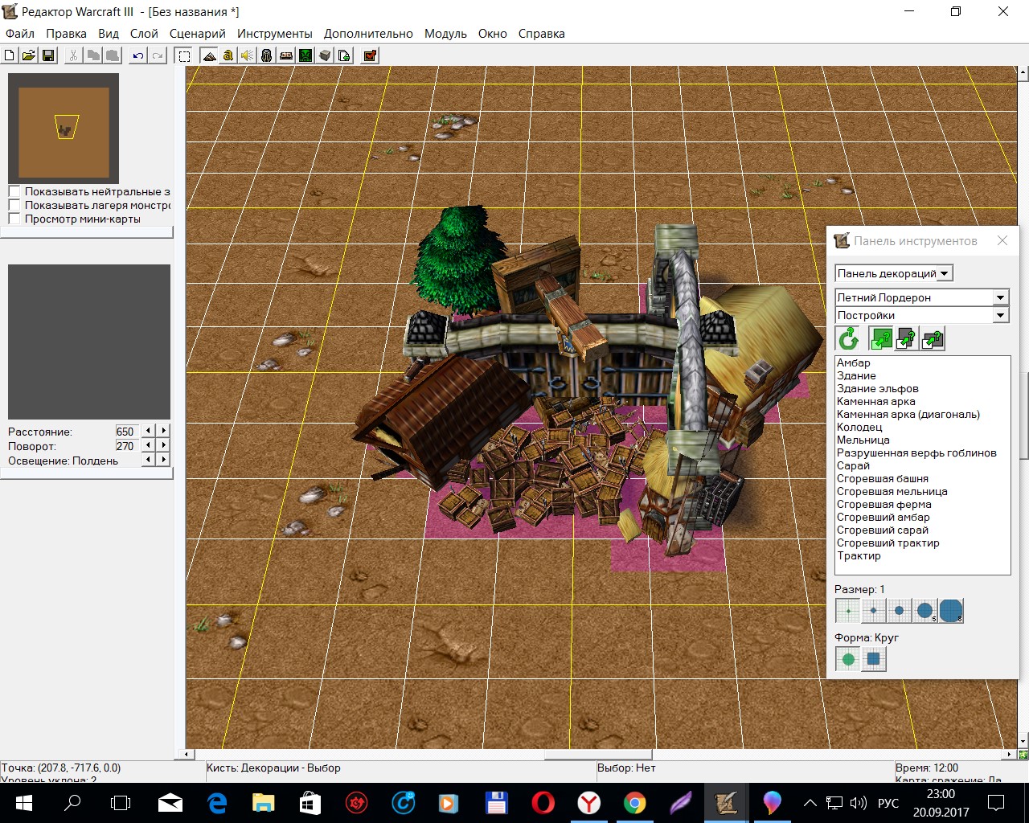Close the 'Панель инструментов' palette
Image resolution: width=1029 pixels, height=823 pixels.
click(1002, 240)
